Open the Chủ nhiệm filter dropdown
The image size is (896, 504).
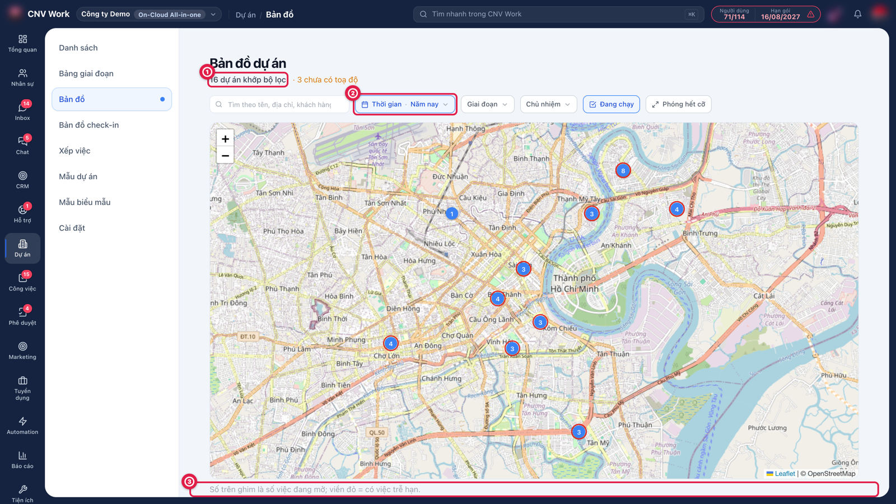pos(548,104)
